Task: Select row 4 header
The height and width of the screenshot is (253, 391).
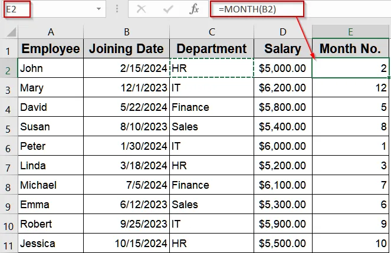Action: 9,107
